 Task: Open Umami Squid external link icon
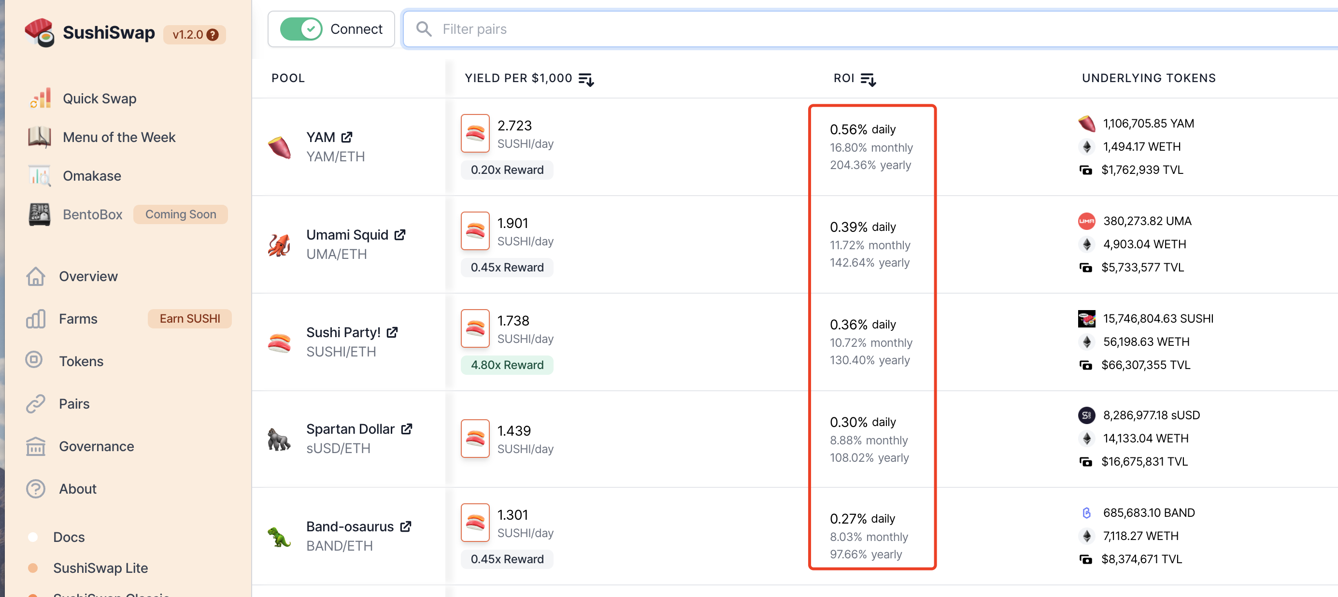[x=400, y=235]
